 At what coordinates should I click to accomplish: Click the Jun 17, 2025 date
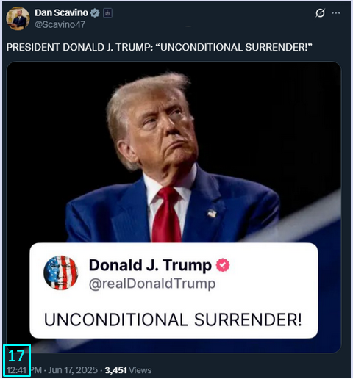pyautogui.click(x=73, y=370)
